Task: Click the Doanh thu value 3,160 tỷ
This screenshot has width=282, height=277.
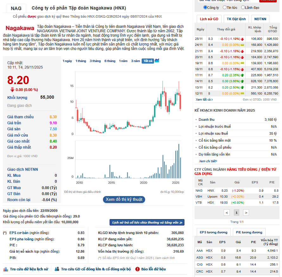Action: [x=271, y=120]
